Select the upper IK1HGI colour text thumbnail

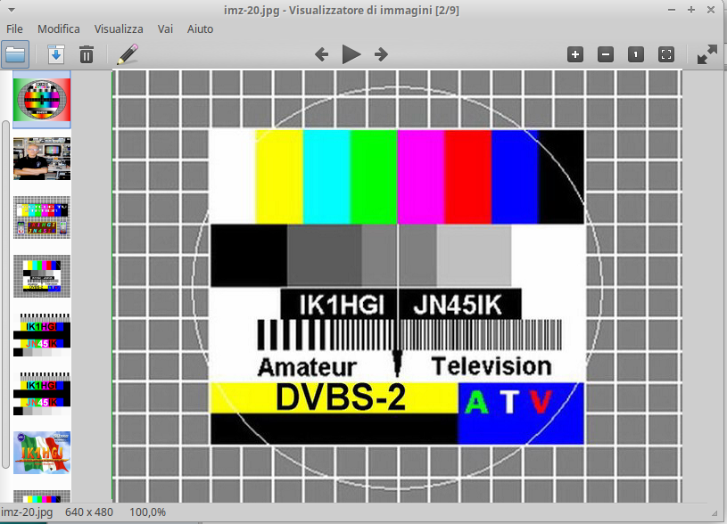[42, 335]
